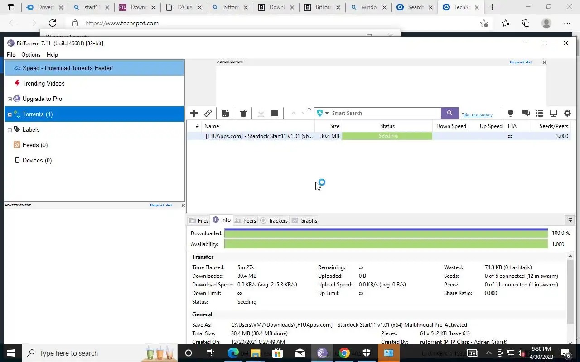Refresh the Edge browser page
Screen dimensions: 580x362
click(53, 23)
